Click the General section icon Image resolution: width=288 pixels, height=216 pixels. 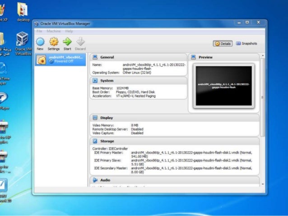point(95,57)
